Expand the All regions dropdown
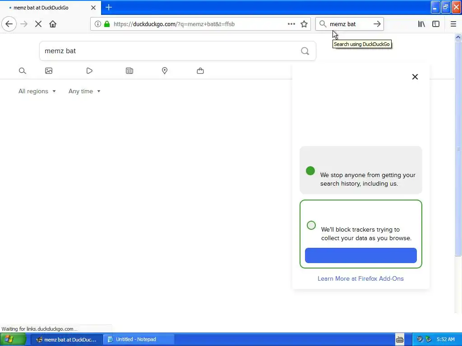The width and height of the screenshot is (462, 346). pos(37,91)
